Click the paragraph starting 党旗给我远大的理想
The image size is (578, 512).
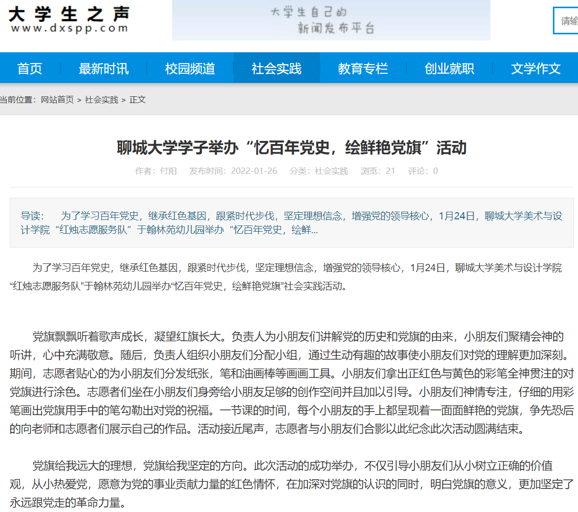[292, 484]
